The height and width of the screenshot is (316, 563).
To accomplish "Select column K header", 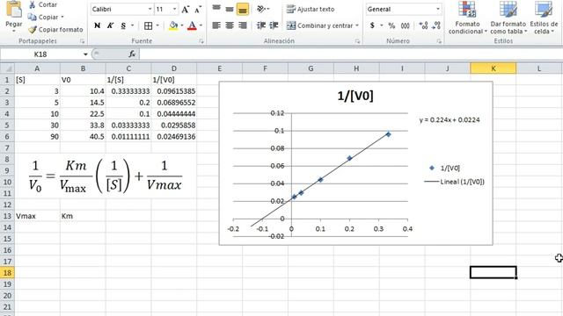I will point(494,68).
